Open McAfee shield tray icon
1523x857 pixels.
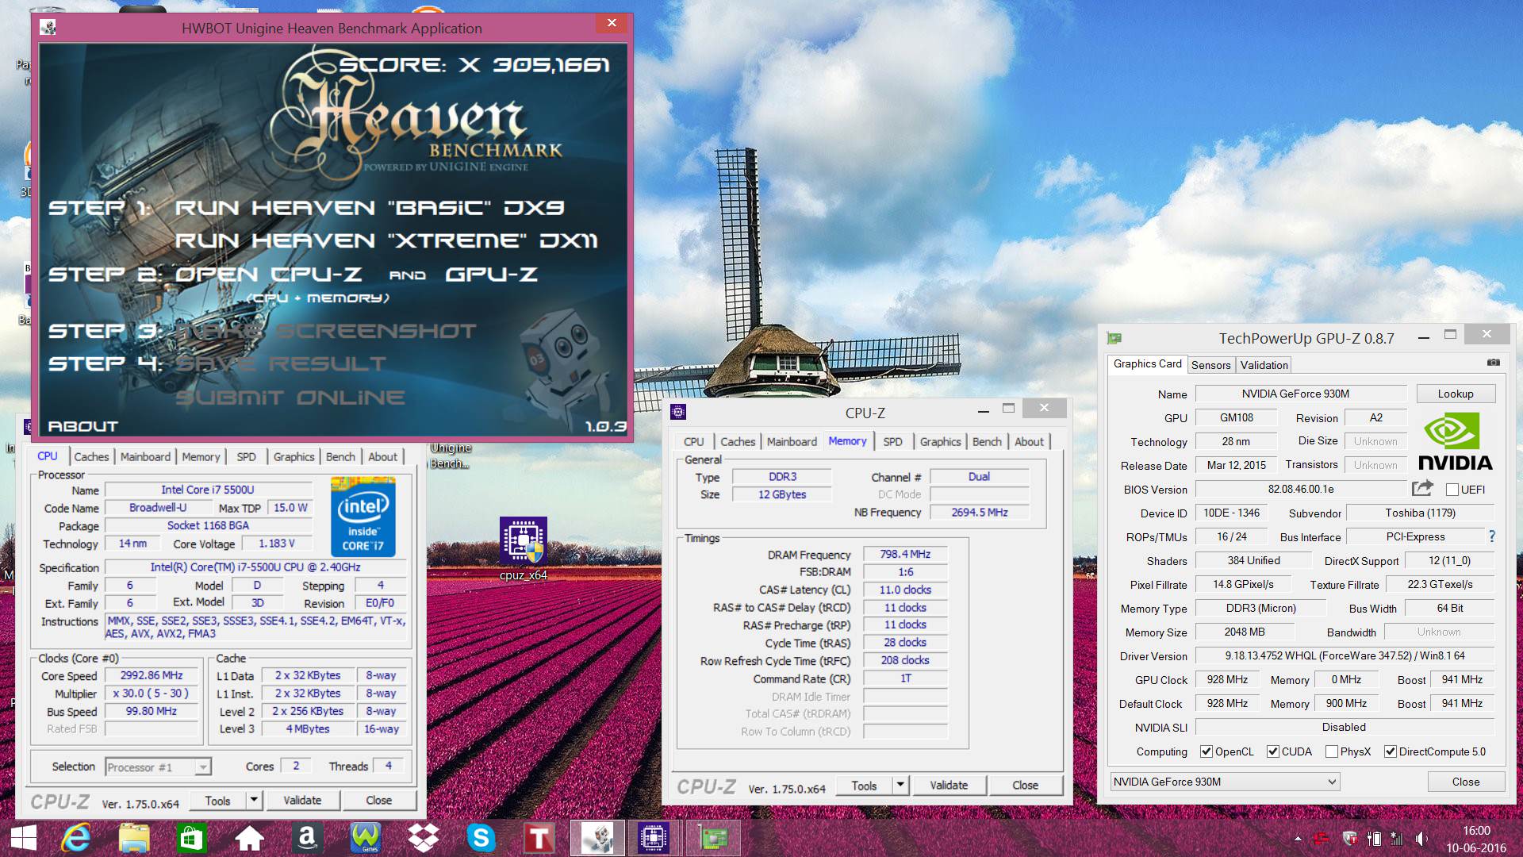point(1349,839)
